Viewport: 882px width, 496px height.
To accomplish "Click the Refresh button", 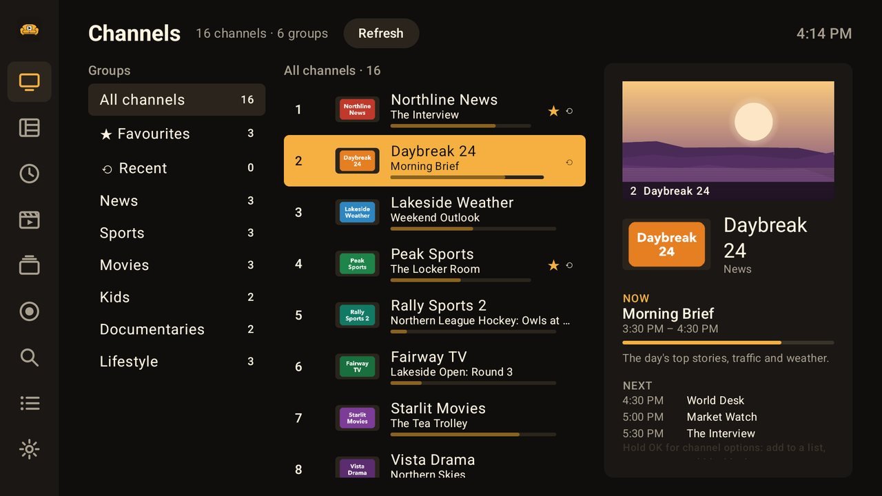I will click(x=381, y=33).
